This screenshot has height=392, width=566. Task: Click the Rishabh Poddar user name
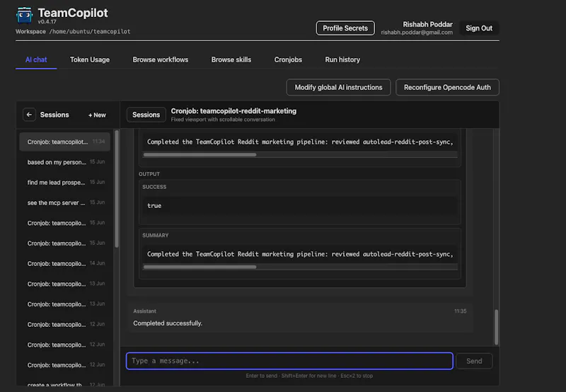[427, 24]
